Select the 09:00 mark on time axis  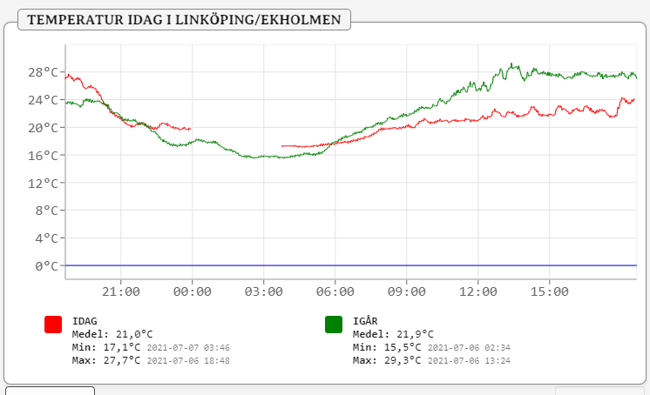(406, 291)
